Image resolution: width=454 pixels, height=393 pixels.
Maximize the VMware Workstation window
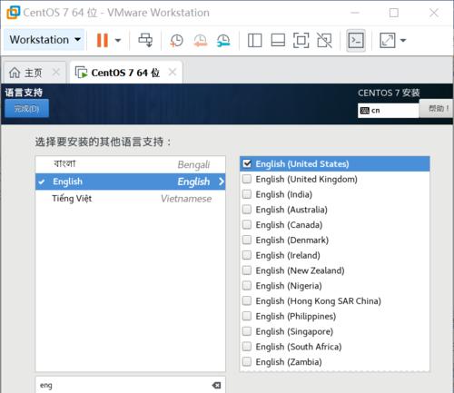[x=394, y=13]
